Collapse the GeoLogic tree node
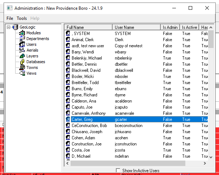Image resolution: width=219 pixels, height=175 pixels. click(x=9, y=27)
